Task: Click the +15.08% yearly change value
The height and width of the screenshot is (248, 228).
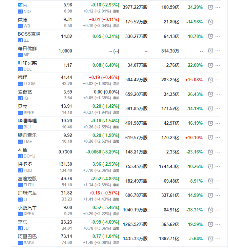Action: point(194,80)
